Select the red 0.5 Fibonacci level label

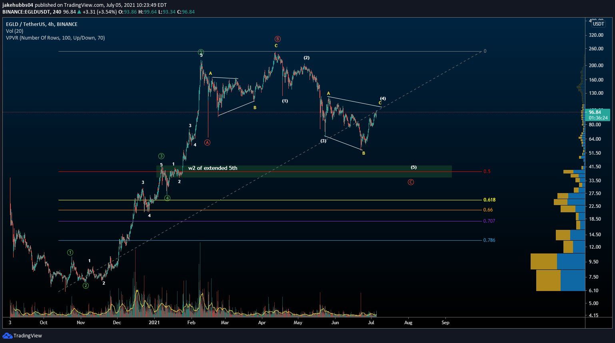pos(487,171)
